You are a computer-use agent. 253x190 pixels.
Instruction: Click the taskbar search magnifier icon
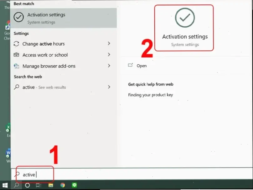tap(16, 185)
